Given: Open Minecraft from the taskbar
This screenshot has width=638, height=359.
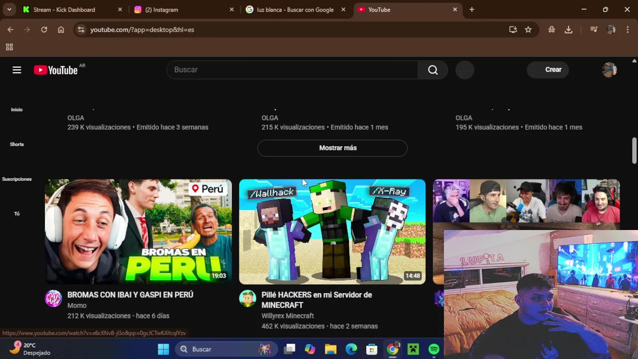Looking at the screenshot, I should click(413, 349).
